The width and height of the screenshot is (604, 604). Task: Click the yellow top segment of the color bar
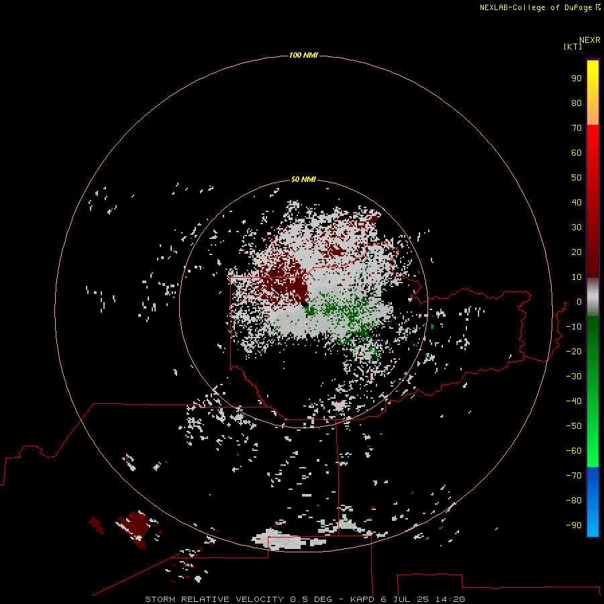click(x=593, y=93)
